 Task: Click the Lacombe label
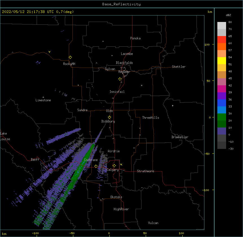click(127, 54)
